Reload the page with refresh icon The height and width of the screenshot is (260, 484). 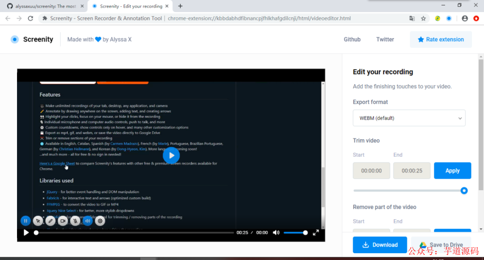pos(30,18)
